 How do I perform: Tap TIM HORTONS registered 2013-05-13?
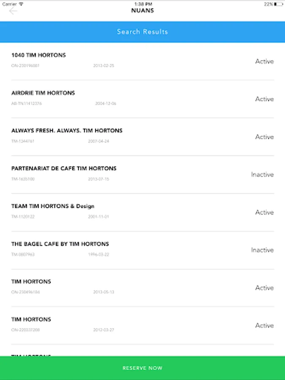[31, 282]
